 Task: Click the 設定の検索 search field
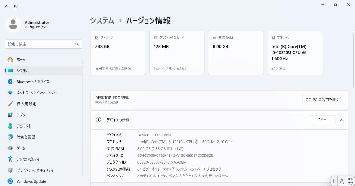[43, 44]
